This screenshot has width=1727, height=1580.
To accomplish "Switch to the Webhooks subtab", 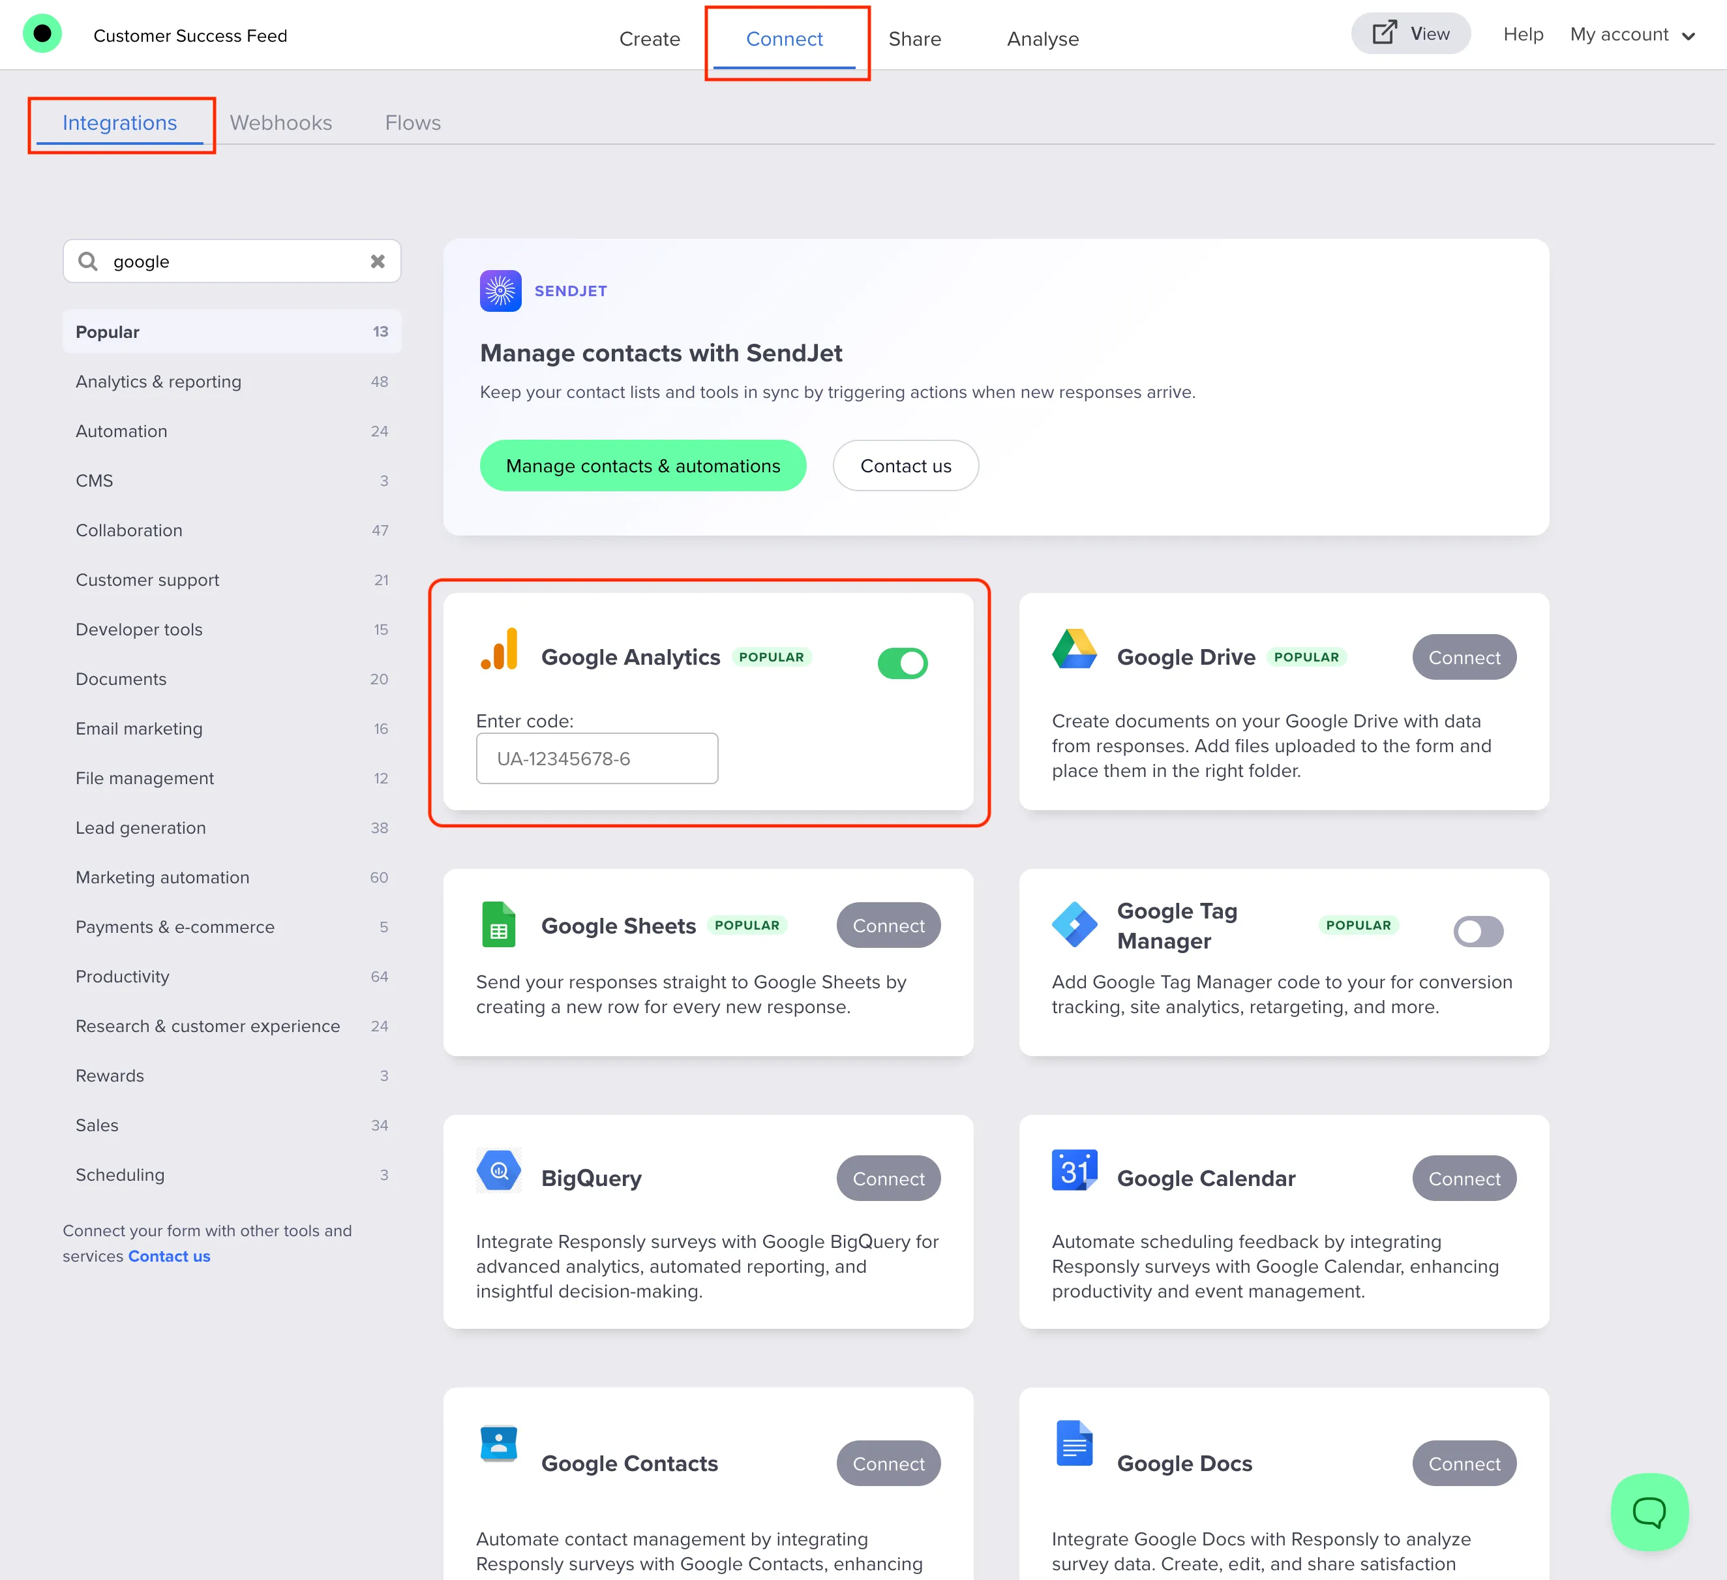I will click(281, 123).
